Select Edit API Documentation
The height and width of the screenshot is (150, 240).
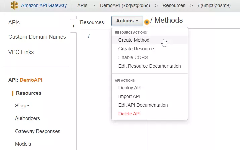(x=150, y=105)
